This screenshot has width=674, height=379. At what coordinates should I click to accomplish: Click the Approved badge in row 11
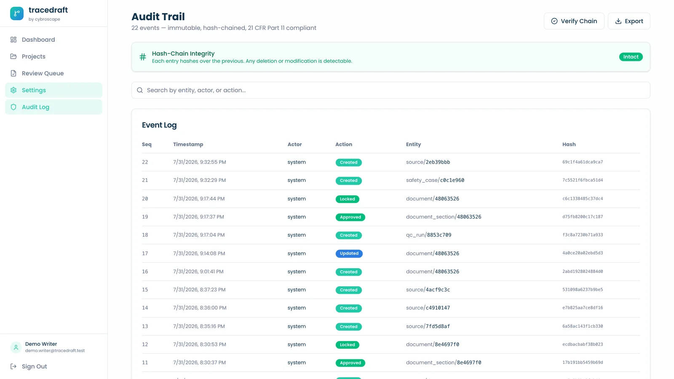click(x=350, y=363)
